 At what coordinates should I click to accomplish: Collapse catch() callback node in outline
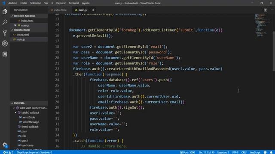click(15, 113)
